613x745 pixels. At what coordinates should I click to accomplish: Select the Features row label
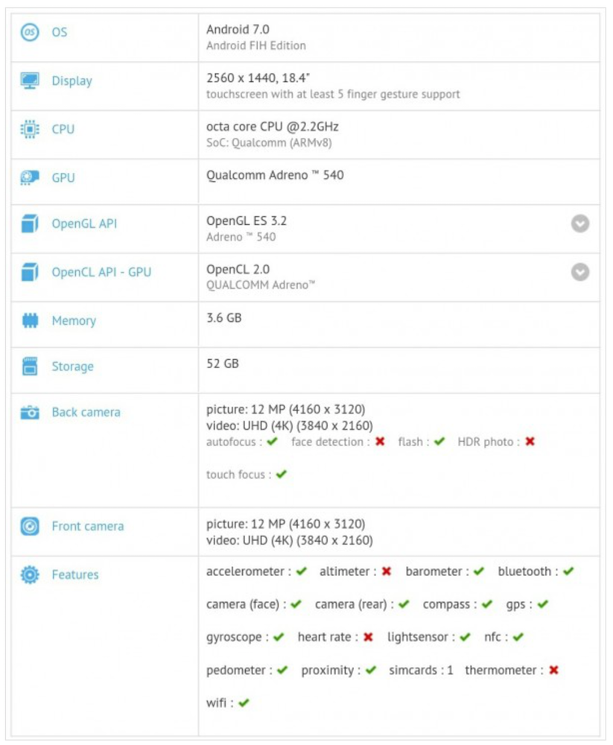pyautogui.click(x=75, y=574)
